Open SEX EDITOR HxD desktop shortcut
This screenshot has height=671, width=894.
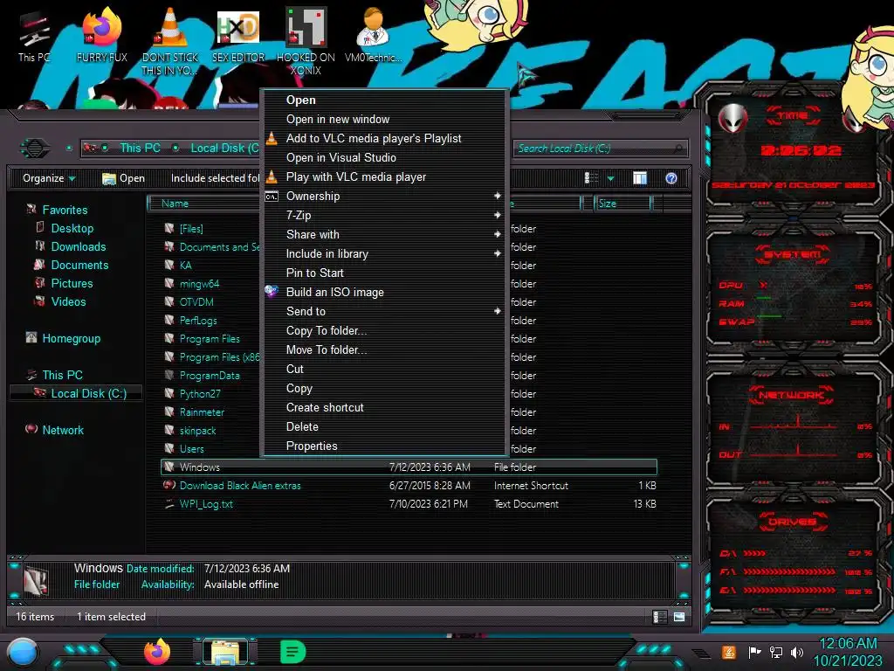[x=238, y=35]
